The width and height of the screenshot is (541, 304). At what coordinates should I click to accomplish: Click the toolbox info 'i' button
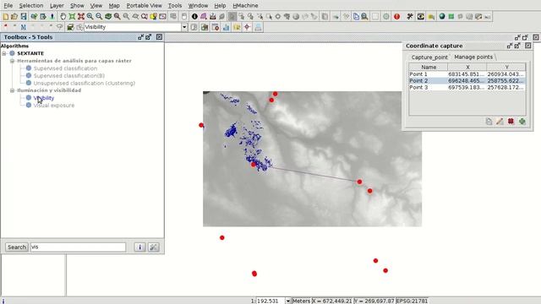tap(139, 247)
